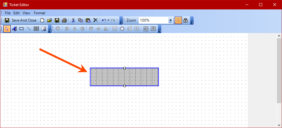Open the standard toolbar overflow options

(x=121, y=21)
